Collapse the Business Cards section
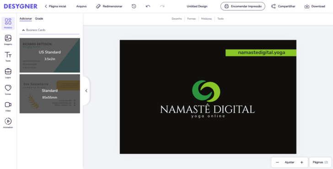This screenshot has width=333, height=169. click(x=49, y=30)
